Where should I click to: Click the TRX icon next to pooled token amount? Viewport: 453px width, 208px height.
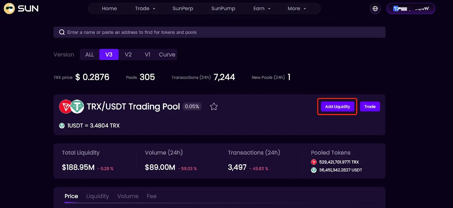314,162
